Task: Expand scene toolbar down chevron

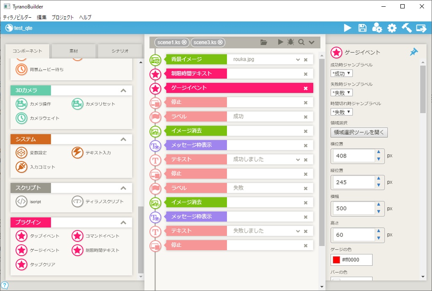Action: (312, 43)
